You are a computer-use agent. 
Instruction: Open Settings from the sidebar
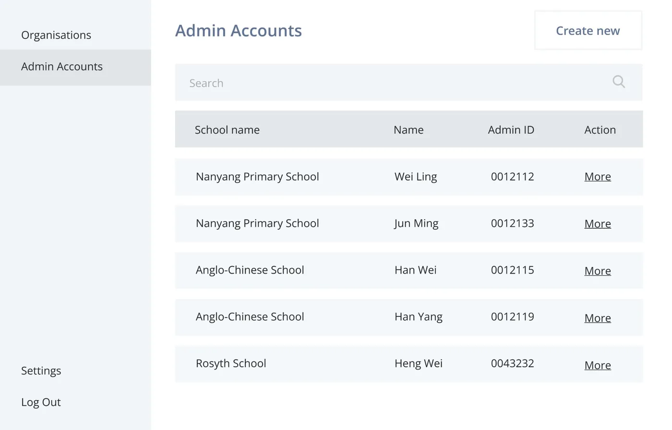pyautogui.click(x=41, y=371)
